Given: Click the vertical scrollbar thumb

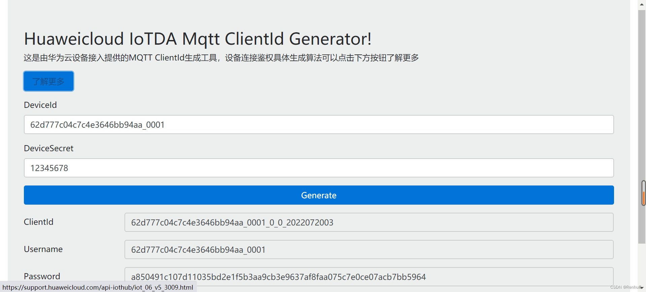Looking at the screenshot, I should 642,127.
